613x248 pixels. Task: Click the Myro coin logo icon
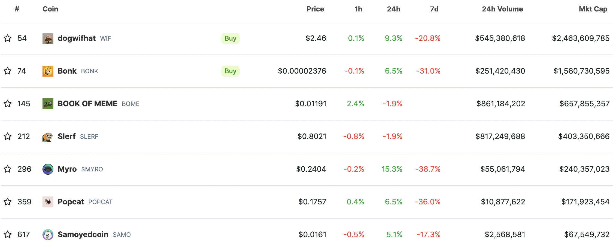48,169
